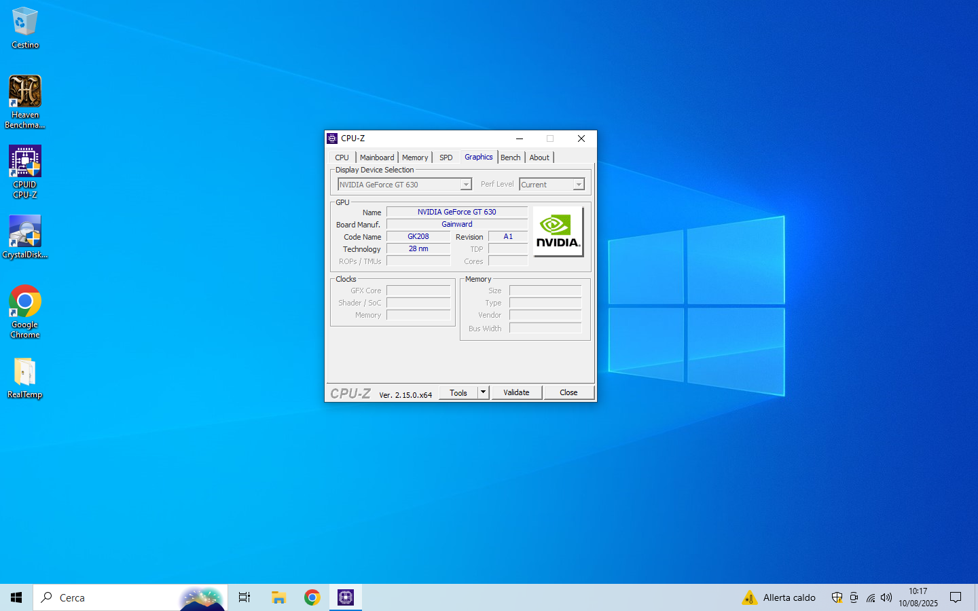Select the RealTemp folder on desktop

point(25,377)
